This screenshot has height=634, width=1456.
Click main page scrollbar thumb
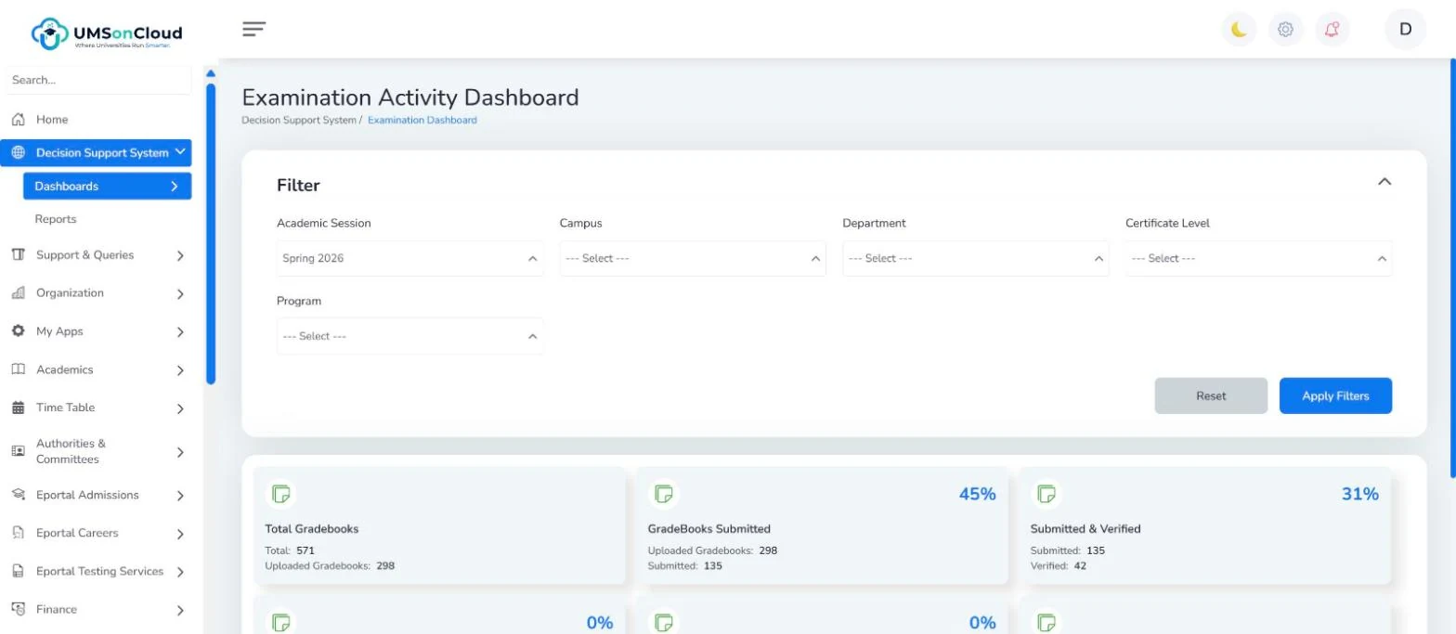pos(1452,268)
